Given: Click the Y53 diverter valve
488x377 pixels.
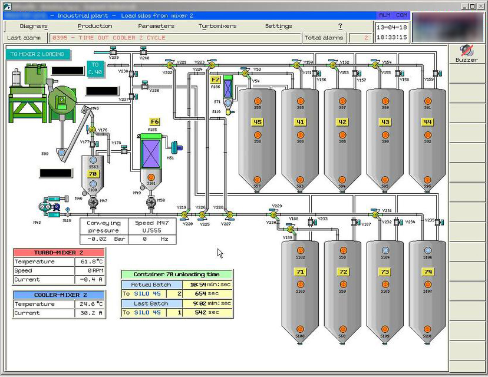Looking at the screenshot, I should (x=245, y=73).
